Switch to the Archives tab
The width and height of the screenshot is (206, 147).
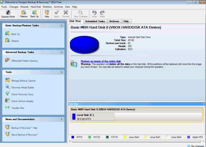pyautogui.click(x=114, y=21)
